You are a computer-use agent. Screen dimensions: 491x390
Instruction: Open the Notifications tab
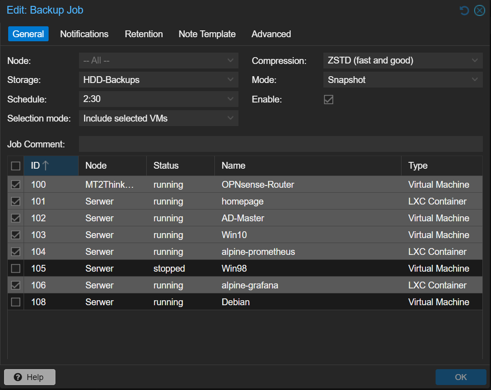[x=84, y=34]
